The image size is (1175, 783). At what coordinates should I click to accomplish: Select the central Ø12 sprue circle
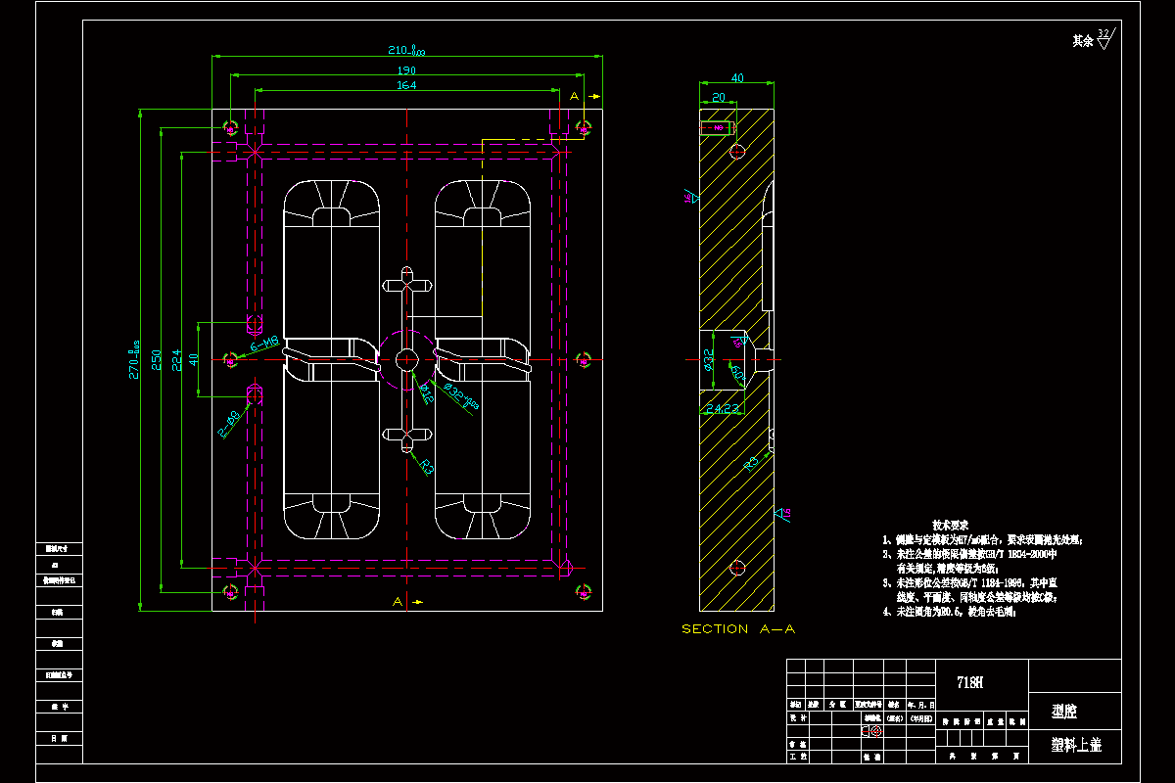(407, 360)
